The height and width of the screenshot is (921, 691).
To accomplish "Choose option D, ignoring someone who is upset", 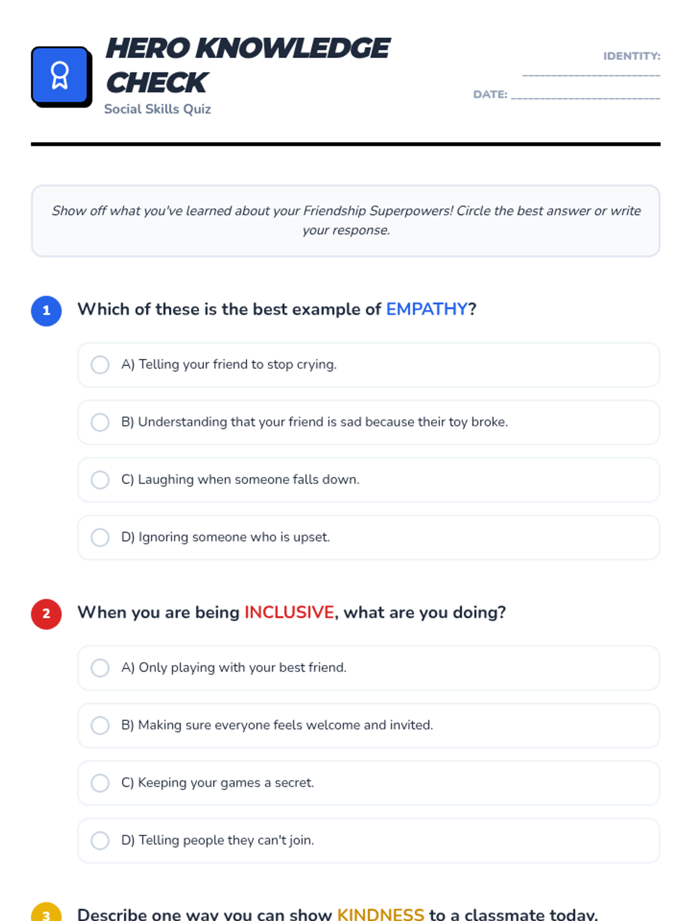I will [x=369, y=538].
